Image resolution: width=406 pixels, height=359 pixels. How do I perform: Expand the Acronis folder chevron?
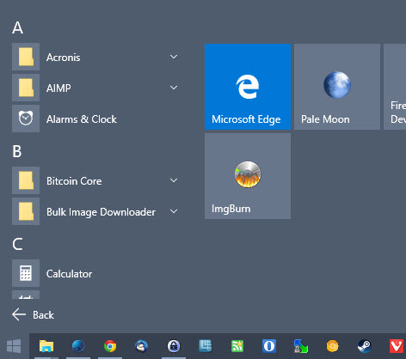click(x=174, y=57)
